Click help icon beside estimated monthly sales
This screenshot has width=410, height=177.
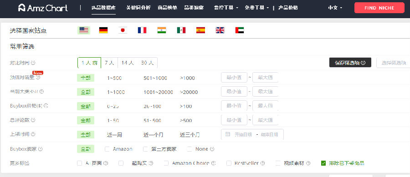coord(38,78)
